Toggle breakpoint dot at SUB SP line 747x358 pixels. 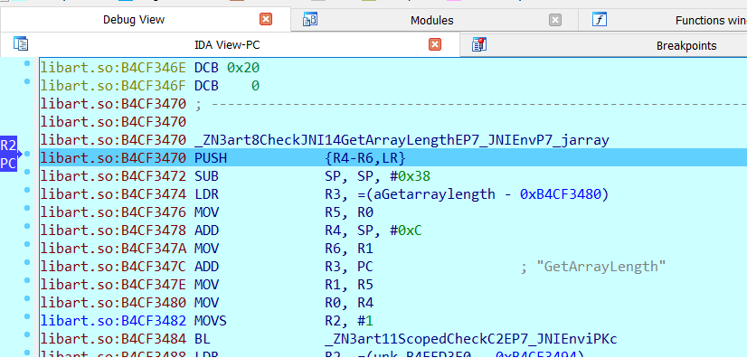coord(27,172)
